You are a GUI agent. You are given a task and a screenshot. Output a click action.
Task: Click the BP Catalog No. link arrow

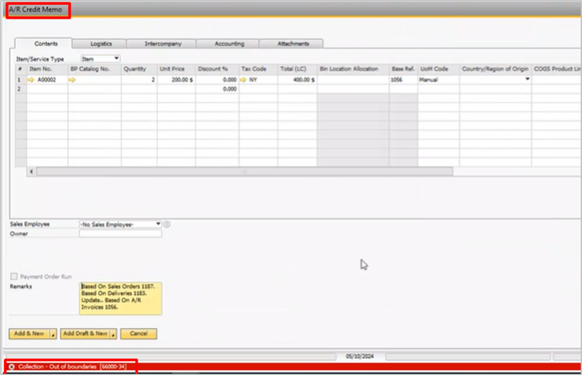point(72,80)
